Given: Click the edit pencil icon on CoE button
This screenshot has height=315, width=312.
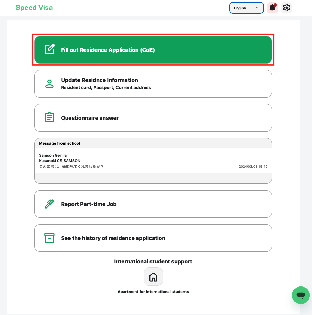Looking at the screenshot, I should tap(49, 49).
